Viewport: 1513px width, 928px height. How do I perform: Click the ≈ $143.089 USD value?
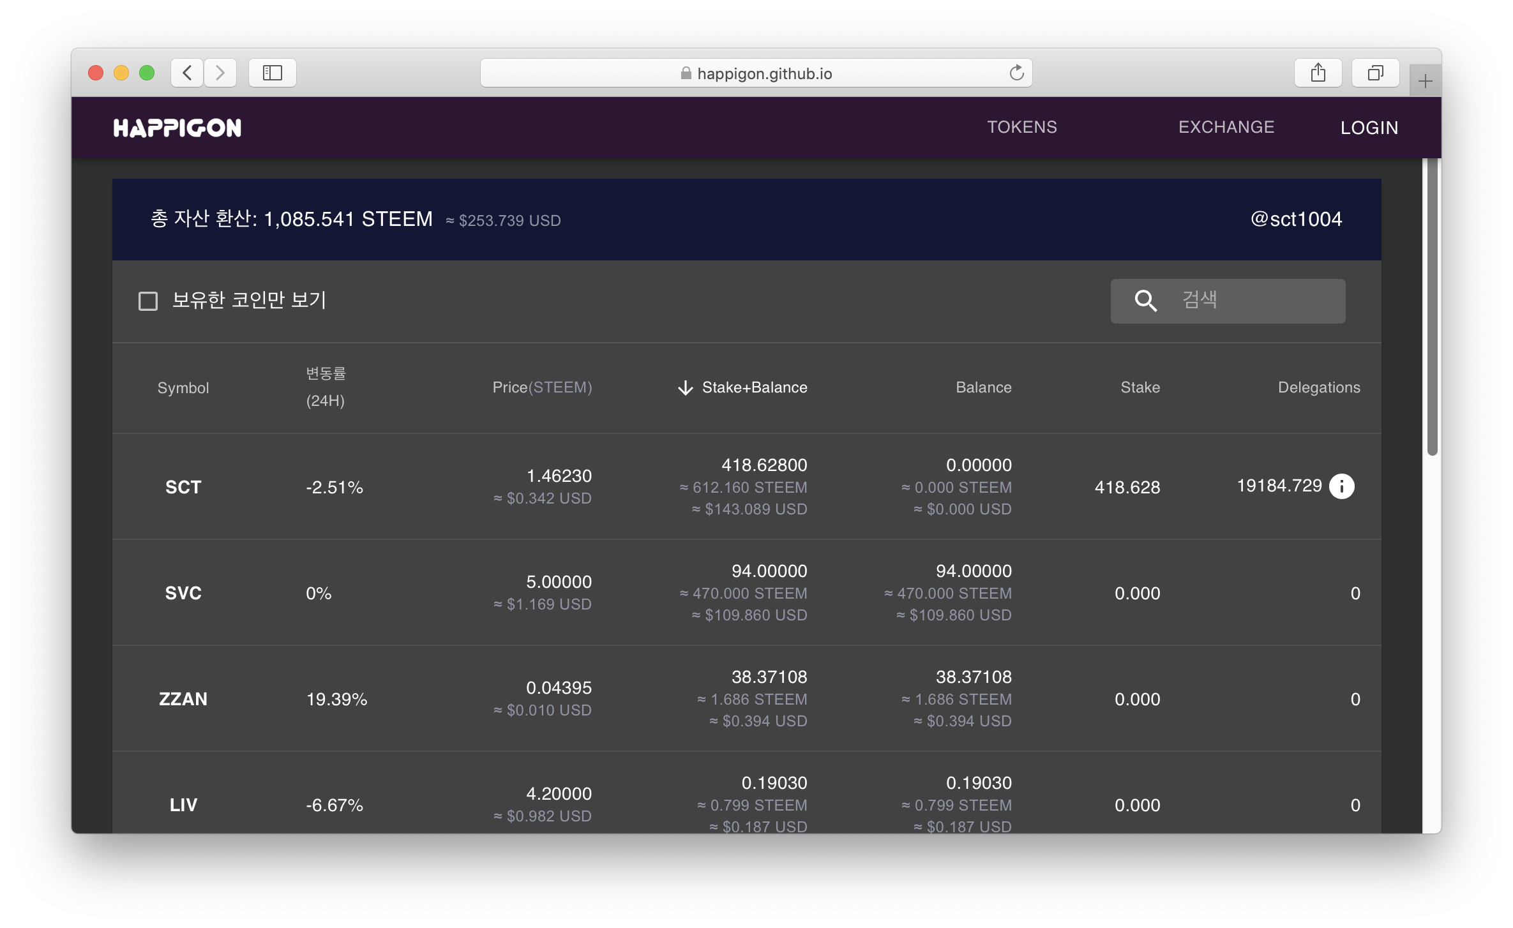pos(749,509)
